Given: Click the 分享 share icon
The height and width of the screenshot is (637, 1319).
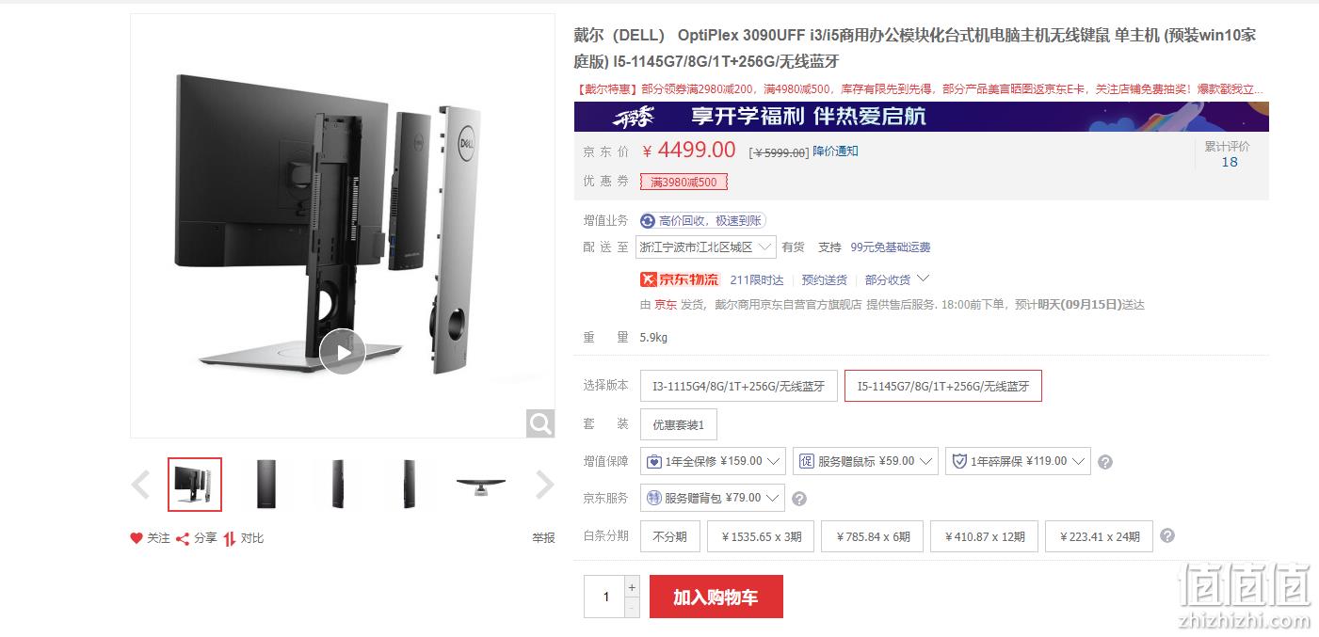Looking at the screenshot, I should pos(184,538).
